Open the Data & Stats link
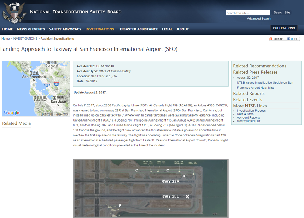304x218 pixels. pyautogui.click(x=245, y=114)
